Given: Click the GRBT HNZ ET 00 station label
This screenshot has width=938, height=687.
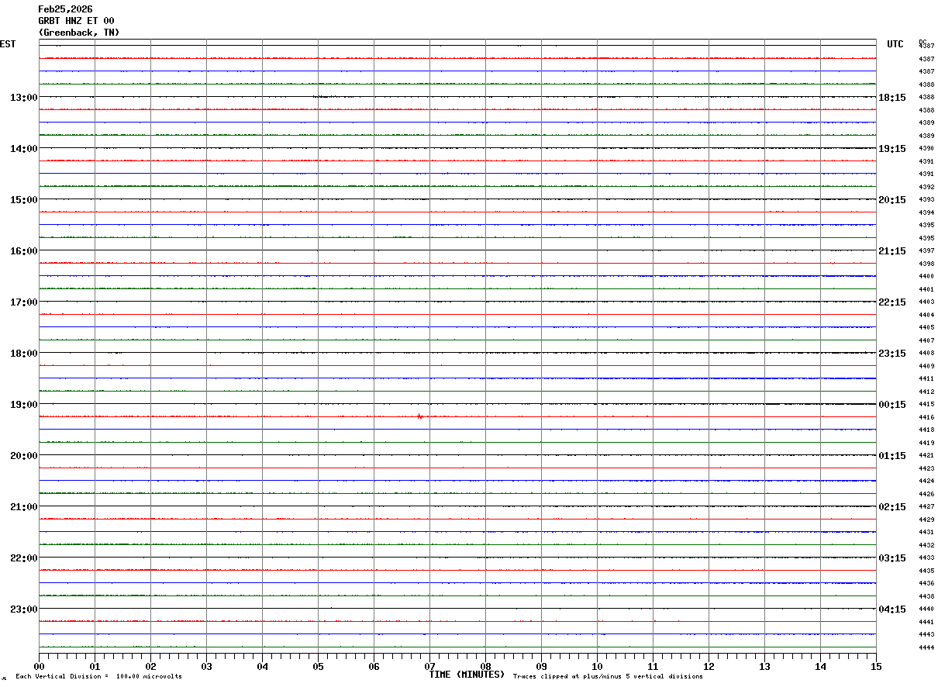Looking at the screenshot, I should 76,21.
